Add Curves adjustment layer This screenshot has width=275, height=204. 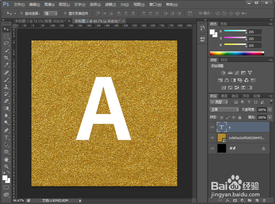(237, 73)
